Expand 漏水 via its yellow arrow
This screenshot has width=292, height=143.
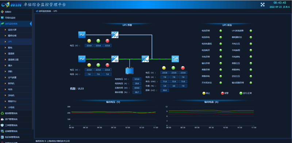(x=5, y=65)
